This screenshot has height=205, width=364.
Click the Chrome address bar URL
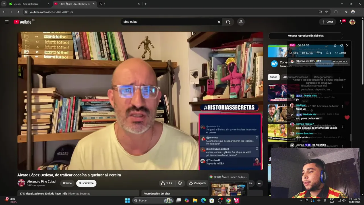(x=51, y=12)
